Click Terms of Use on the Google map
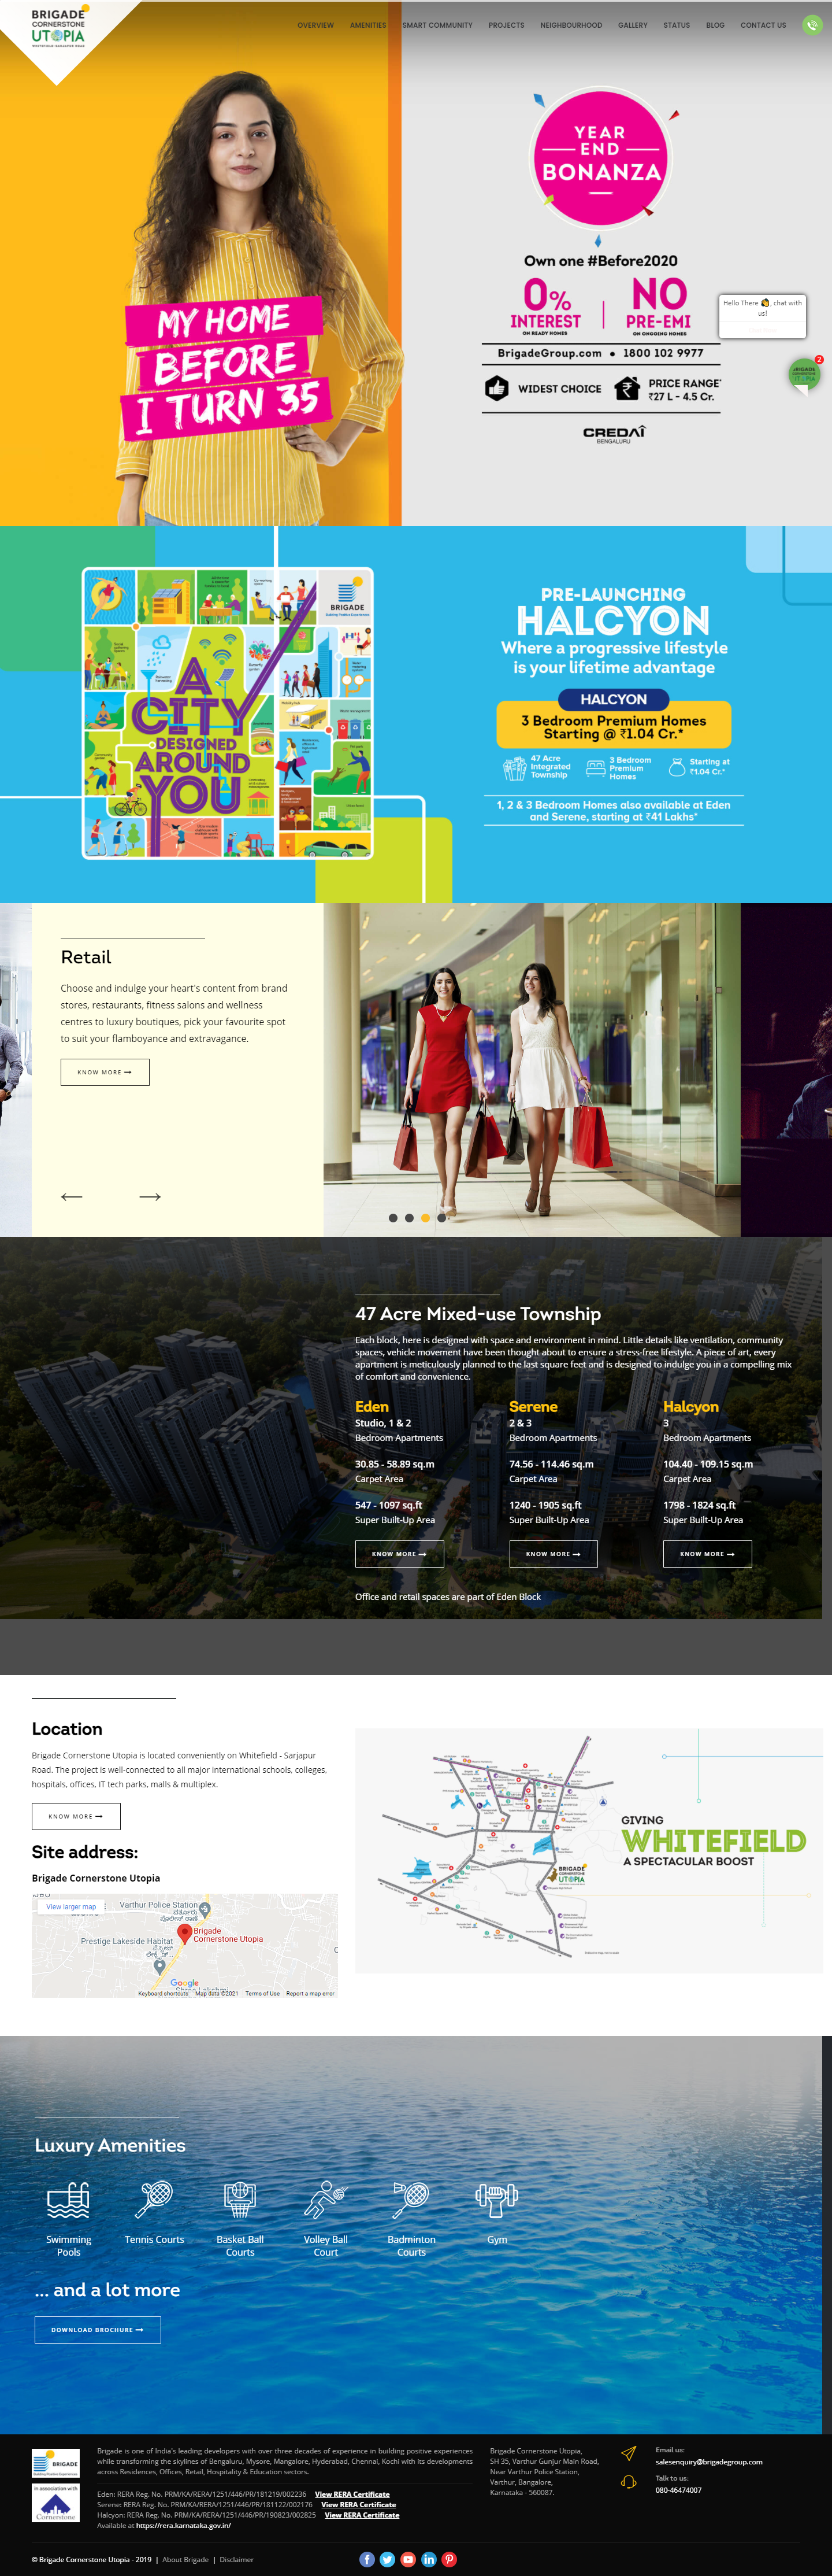The width and height of the screenshot is (832, 2576). click(x=263, y=1993)
